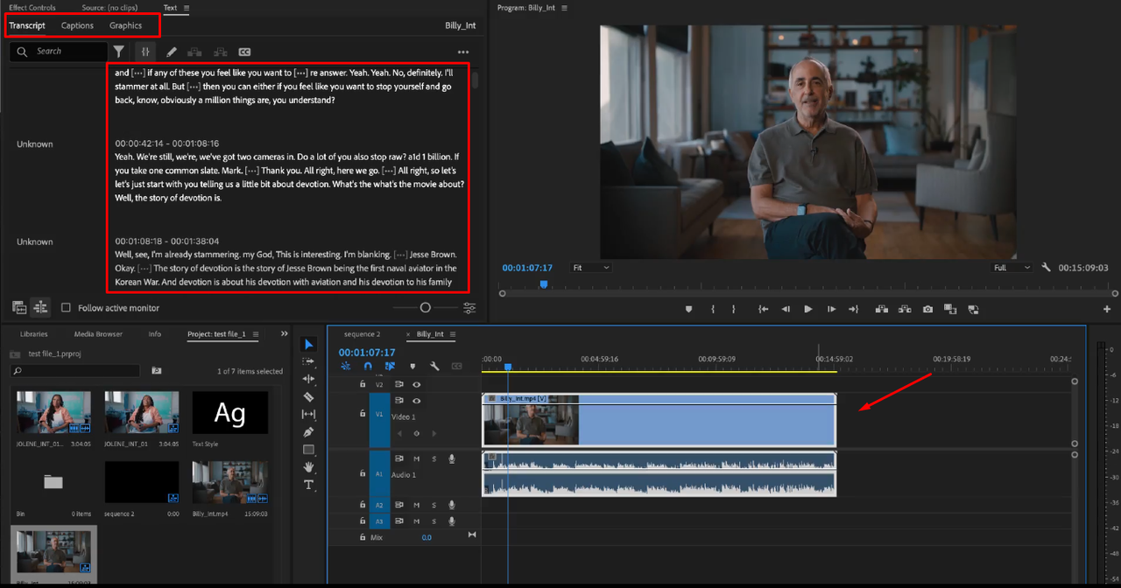This screenshot has height=588, width=1121.
Task: Go to Out point in Program monitor
Action: (x=853, y=309)
